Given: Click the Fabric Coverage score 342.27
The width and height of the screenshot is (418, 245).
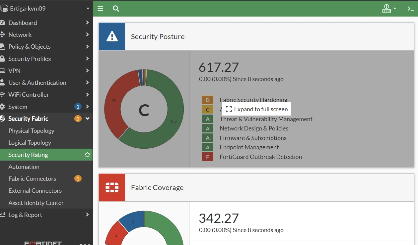Looking at the screenshot, I should (x=219, y=218).
